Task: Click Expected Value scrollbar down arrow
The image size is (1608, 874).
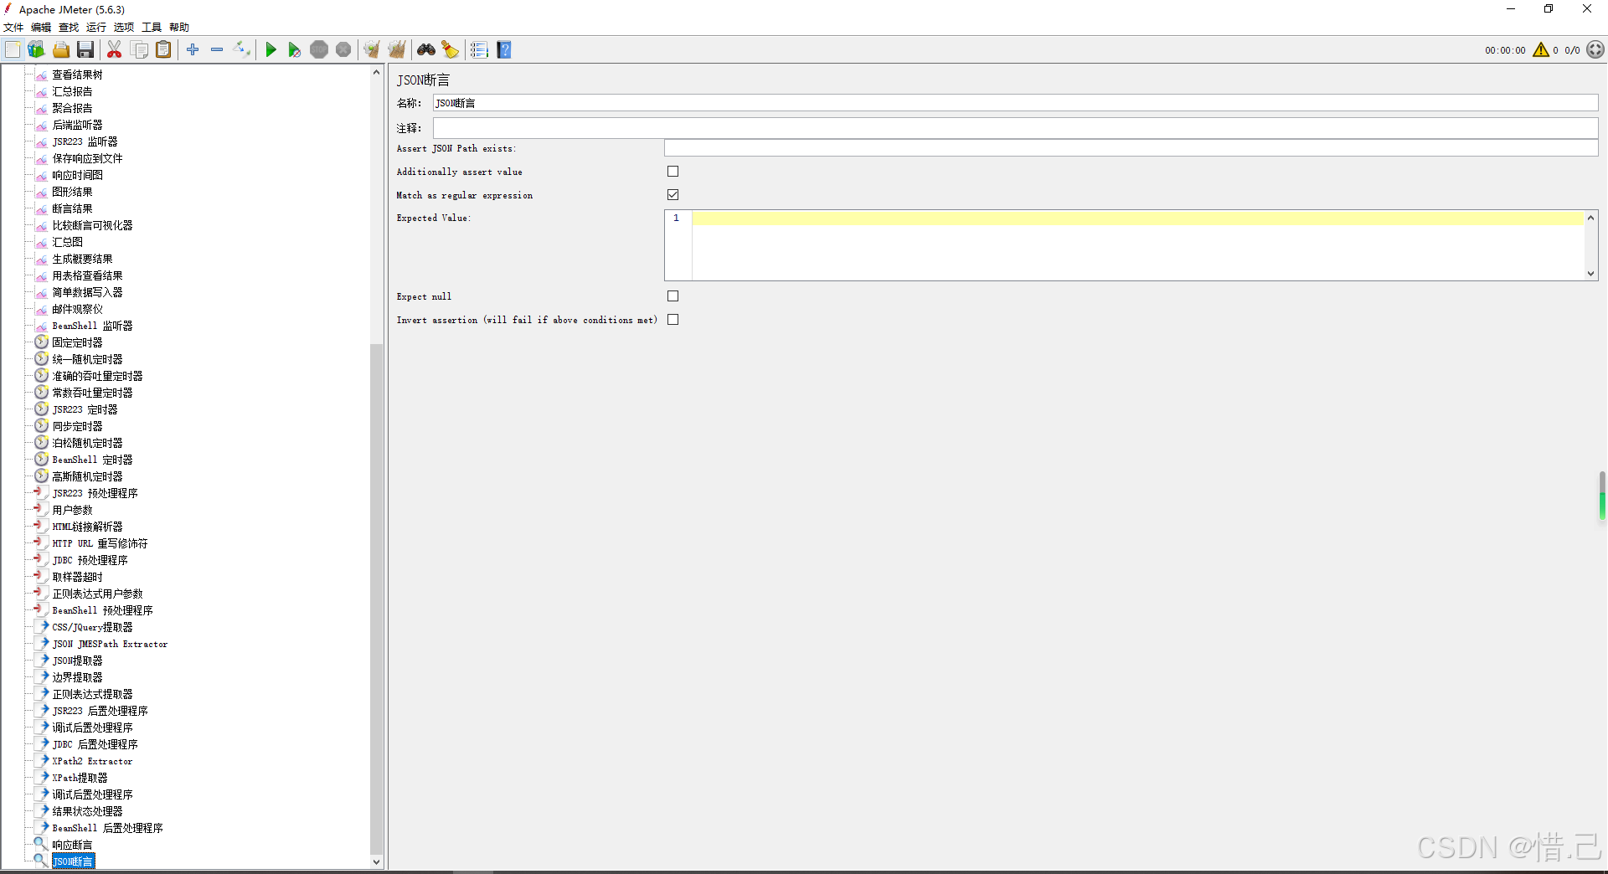Action: tap(1590, 273)
